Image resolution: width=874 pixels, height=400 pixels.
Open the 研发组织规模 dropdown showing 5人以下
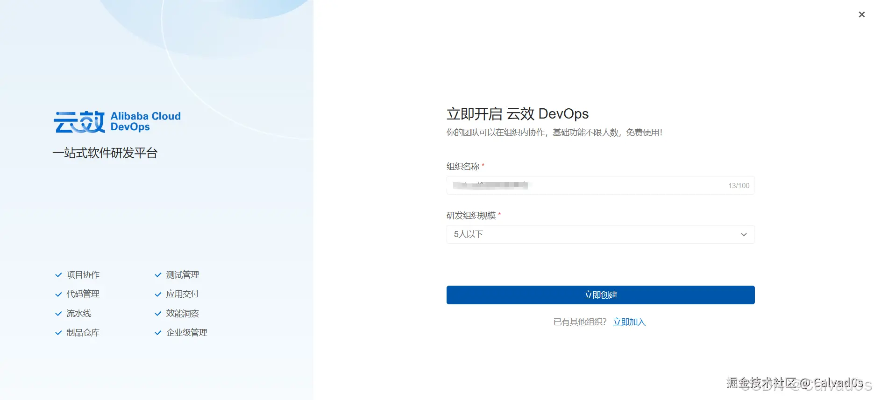600,234
